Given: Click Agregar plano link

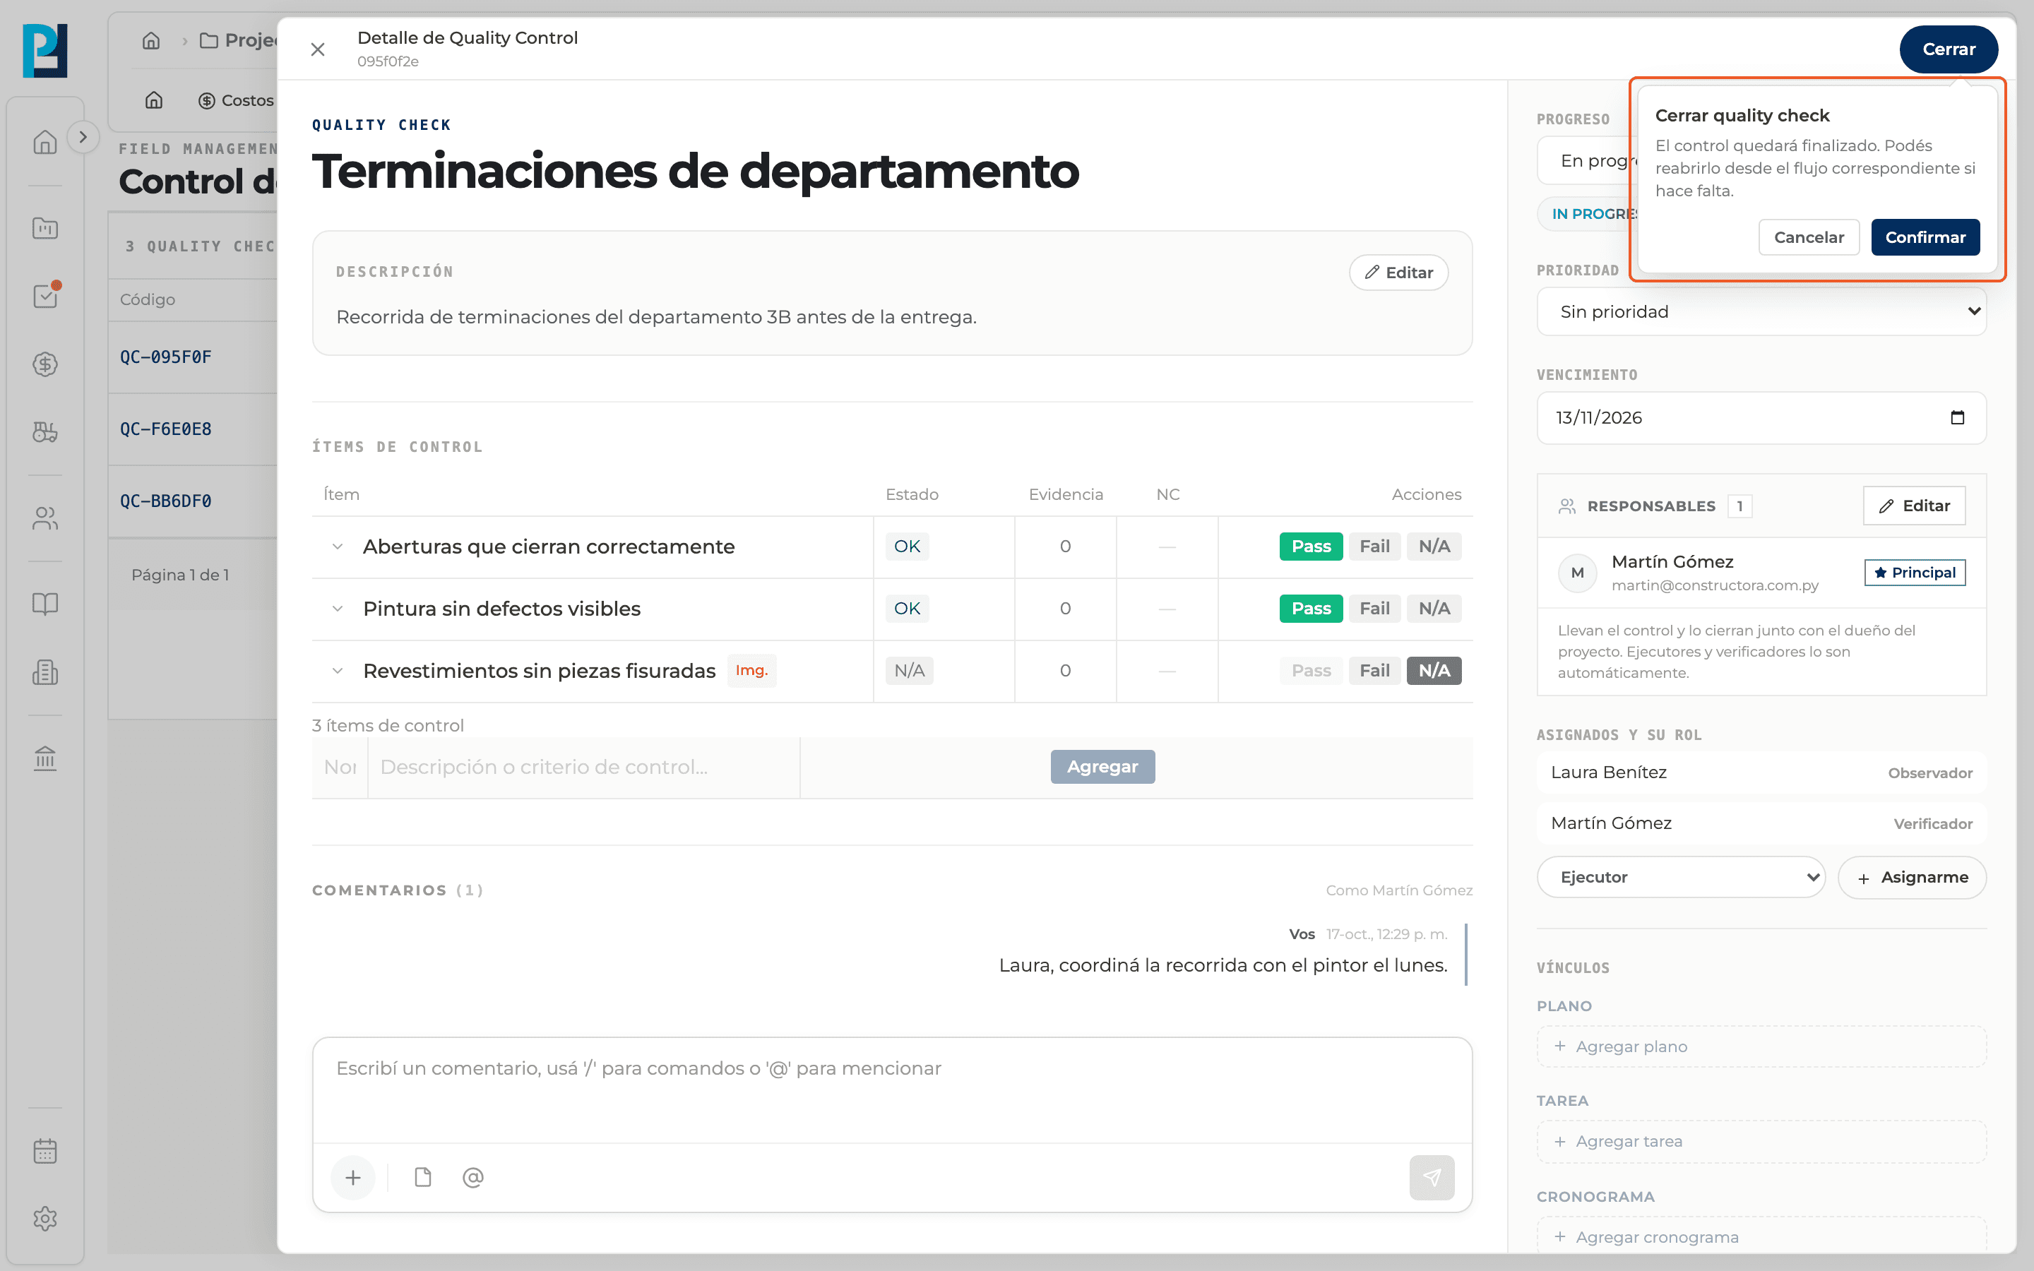Looking at the screenshot, I should click(1761, 1046).
